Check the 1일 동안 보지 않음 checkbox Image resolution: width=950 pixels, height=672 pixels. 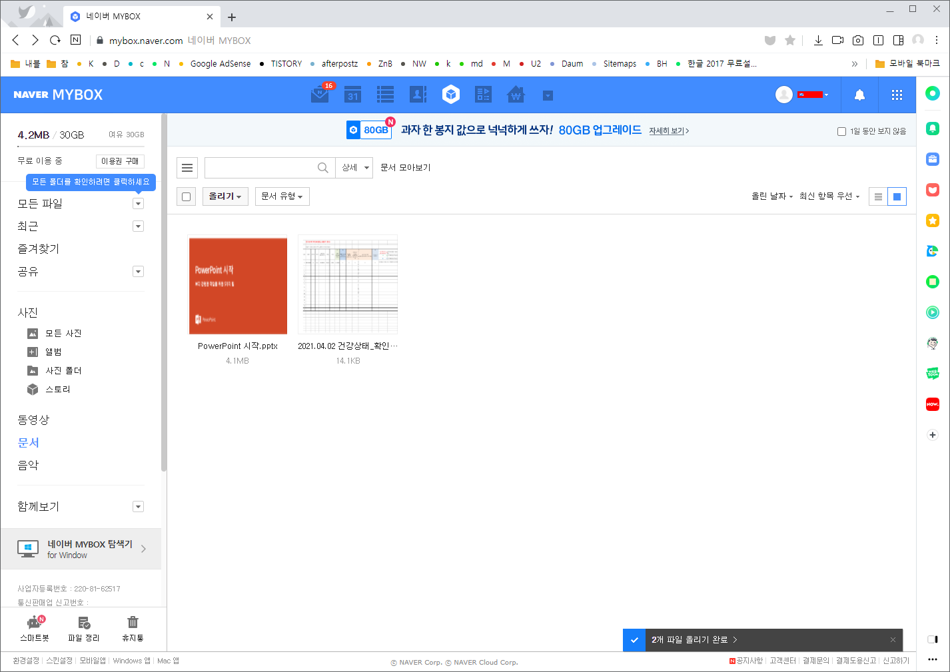[841, 131]
